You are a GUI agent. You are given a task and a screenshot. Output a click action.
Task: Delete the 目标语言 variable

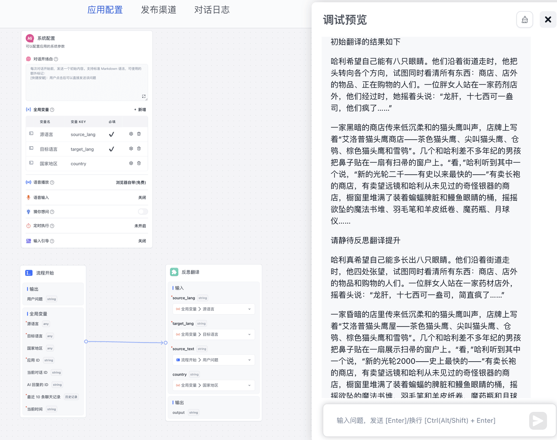[139, 149]
